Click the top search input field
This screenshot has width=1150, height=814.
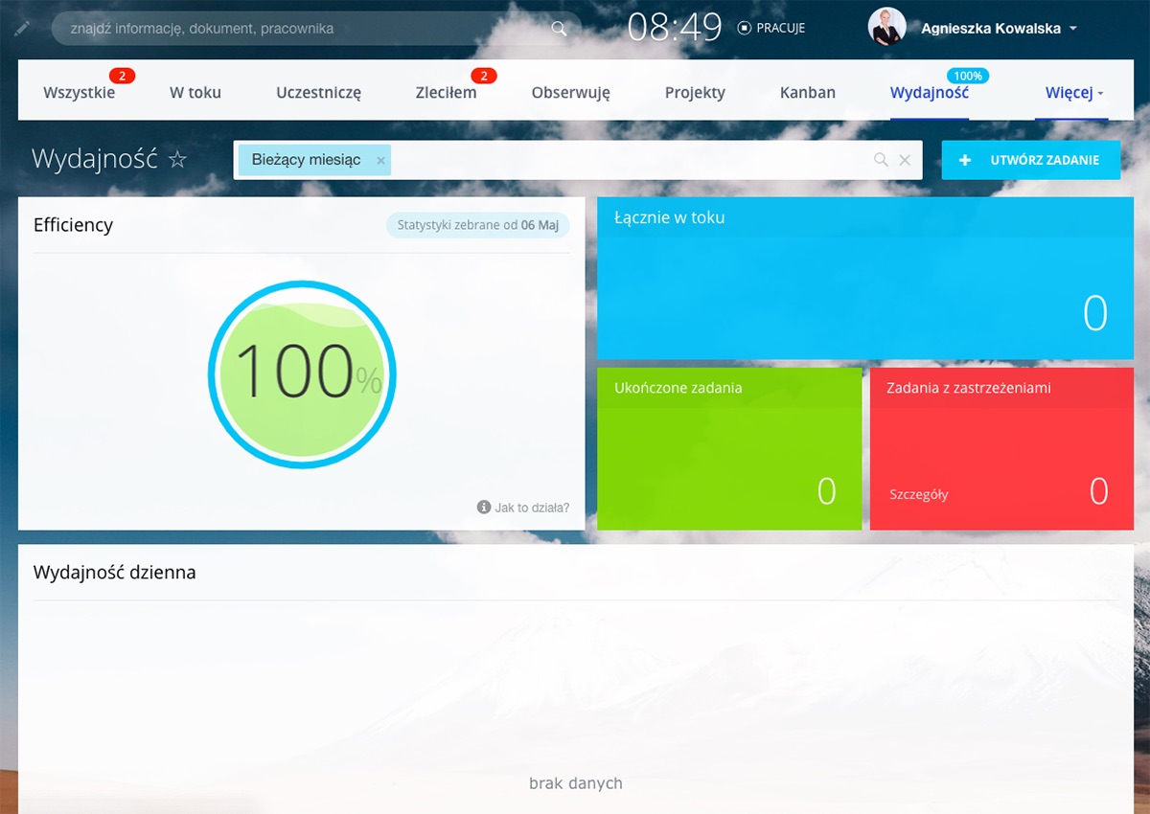point(307,29)
